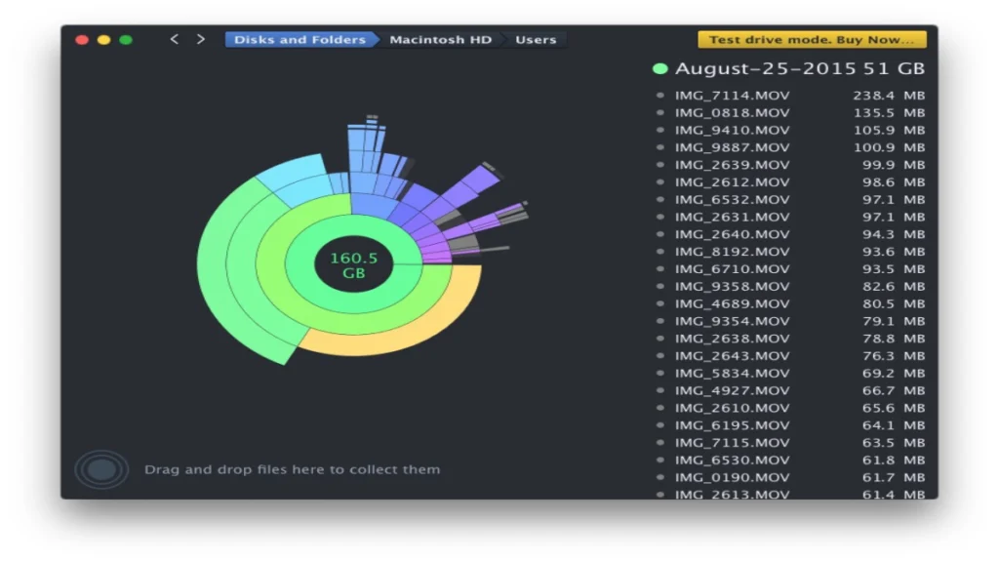Click the bullet dot beside IMG_7114.MOV
Image resolution: width=999 pixels, height=562 pixels.
660,95
